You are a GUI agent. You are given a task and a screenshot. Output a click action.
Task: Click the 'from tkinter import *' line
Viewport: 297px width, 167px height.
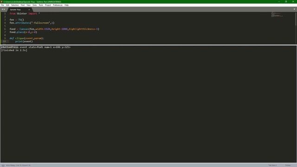point(25,13)
